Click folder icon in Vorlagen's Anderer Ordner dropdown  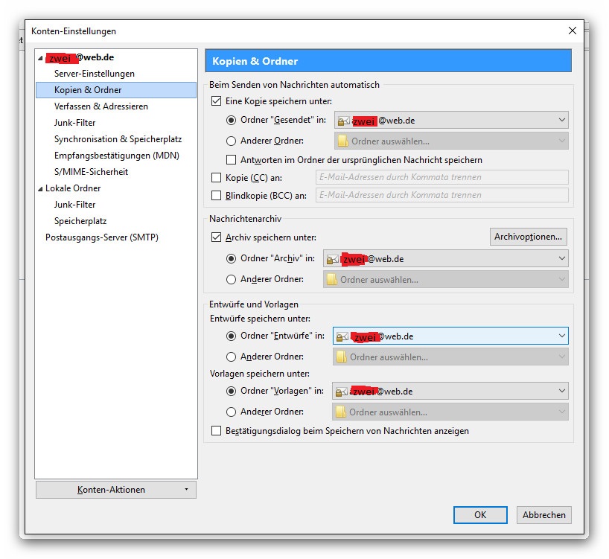pos(341,412)
